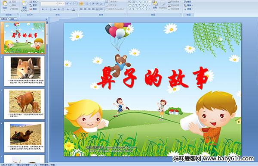Expand the slide layout dropdown
This screenshot has width=258, height=166.
click(x=34, y=2)
